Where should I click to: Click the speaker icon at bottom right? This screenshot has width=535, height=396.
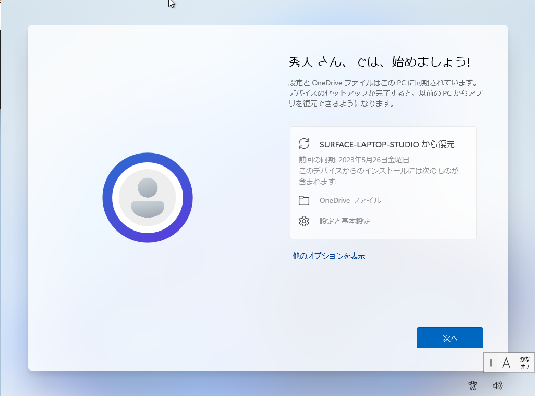coord(497,386)
